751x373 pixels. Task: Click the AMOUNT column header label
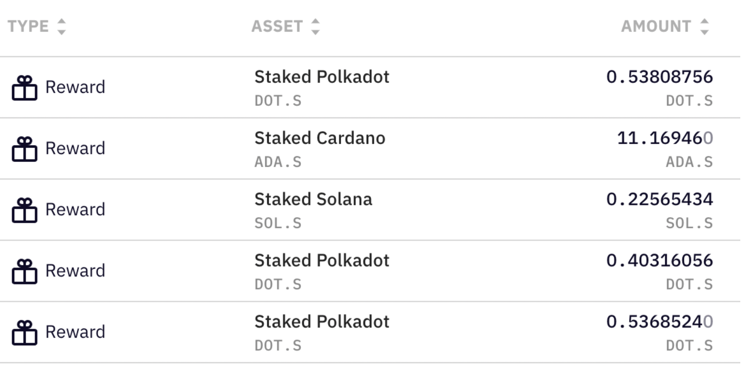(656, 26)
